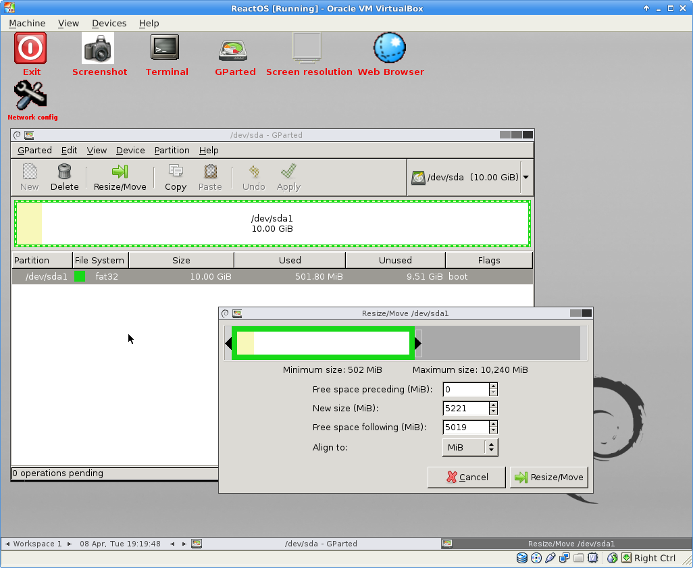Click the Screenshot camera desktop icon
This screenshot has width=693, height=568.
(99, 50)
